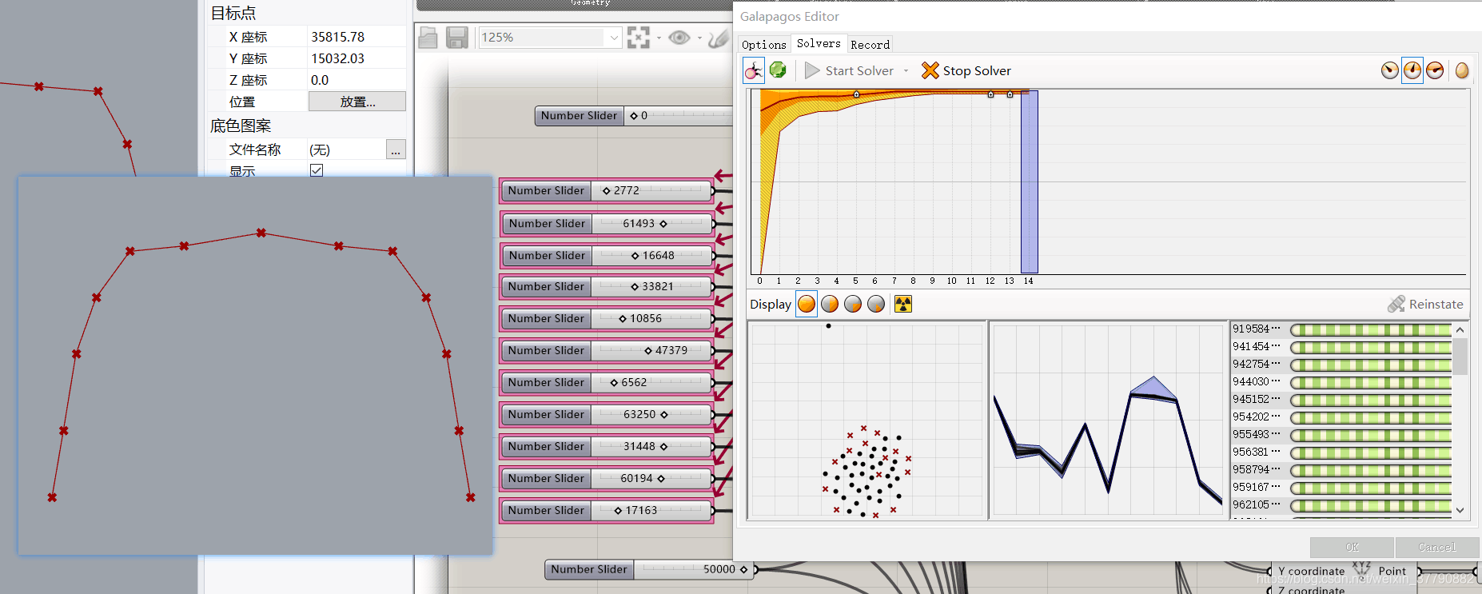Click the Number Slider with value 61493
The height and width of the screenshot is (594, 1482).
tap(607, 224)
